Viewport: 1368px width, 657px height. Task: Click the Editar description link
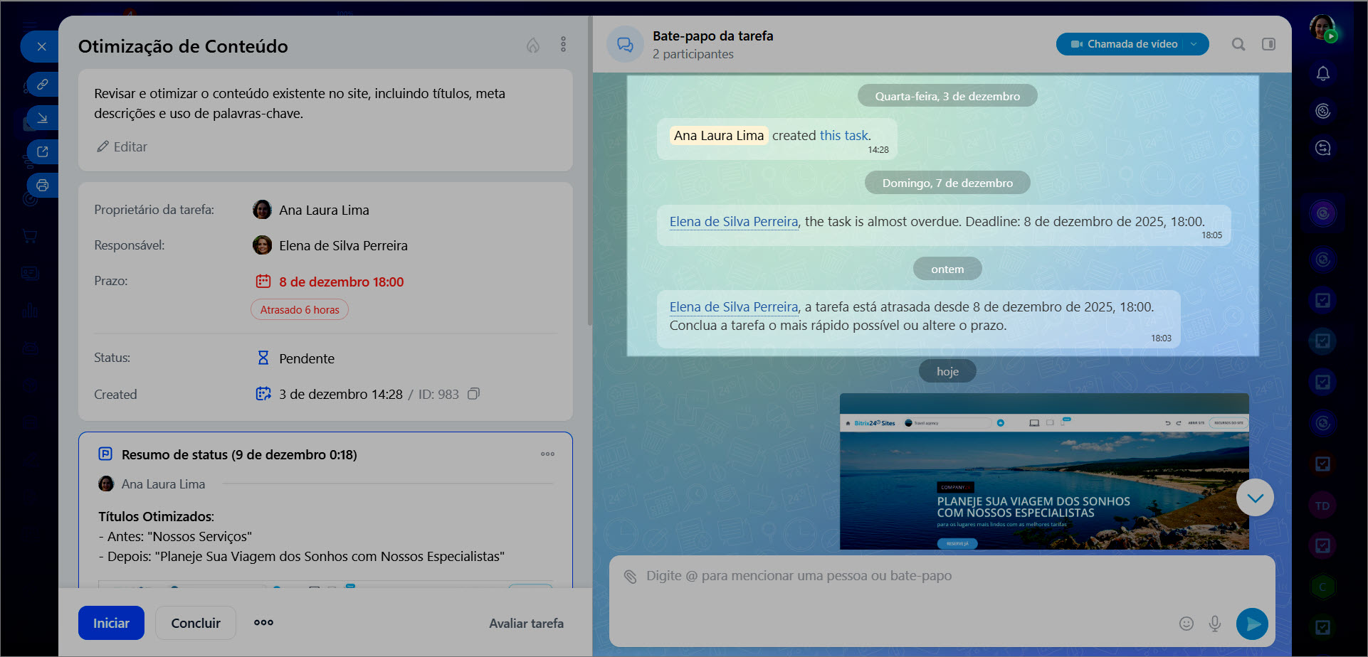[x=122, y=146]
